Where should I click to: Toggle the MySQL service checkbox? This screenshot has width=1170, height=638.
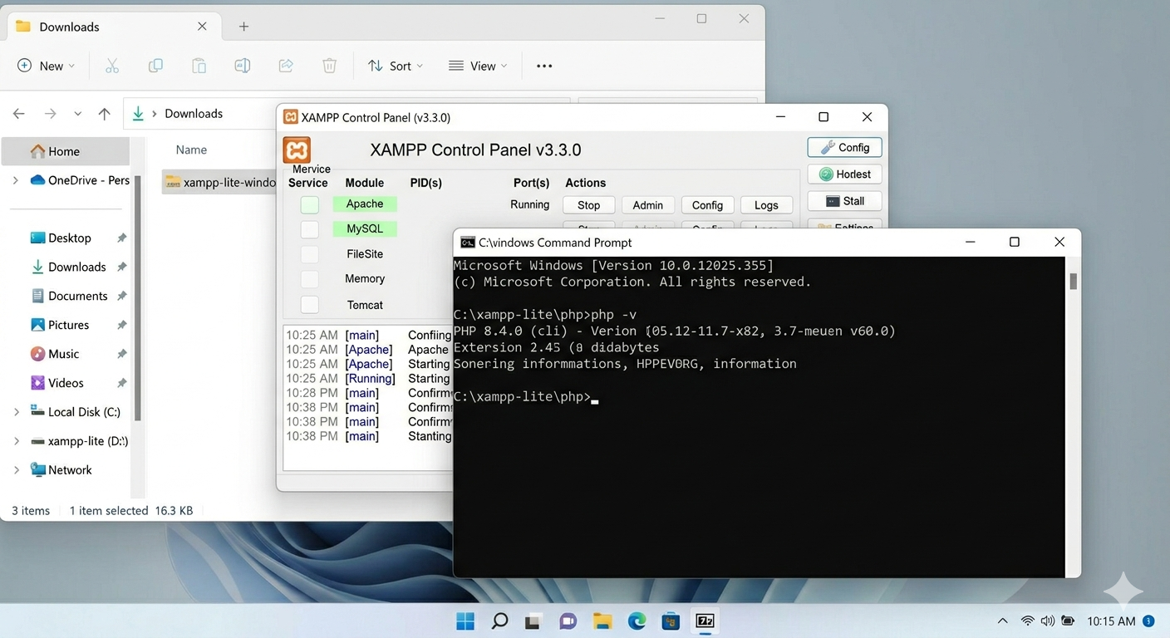pos(310,229)
